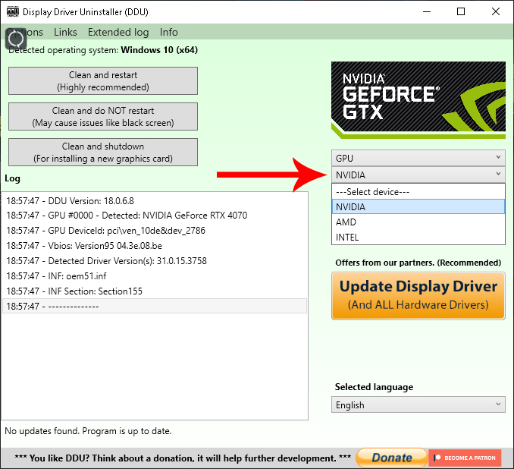514x469 pixels.
Task: Click the circular refresh overlay icon
Action: coord(16,39)
